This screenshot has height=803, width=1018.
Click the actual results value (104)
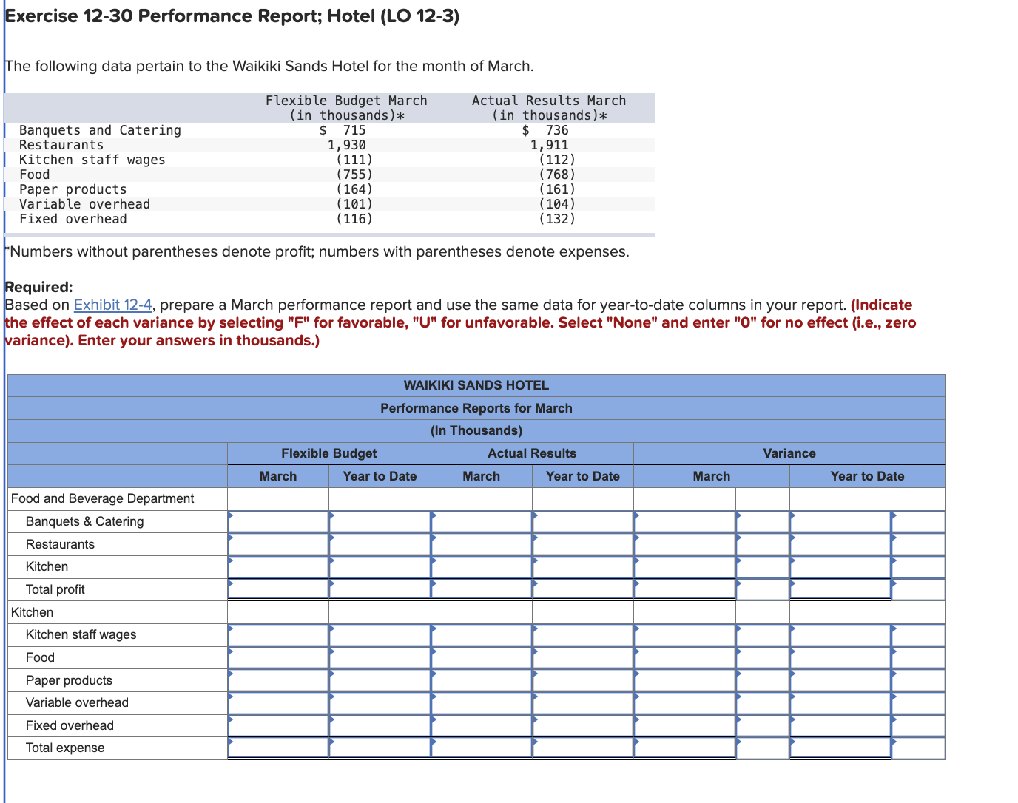pyautogui.click(x=557, y=204)
